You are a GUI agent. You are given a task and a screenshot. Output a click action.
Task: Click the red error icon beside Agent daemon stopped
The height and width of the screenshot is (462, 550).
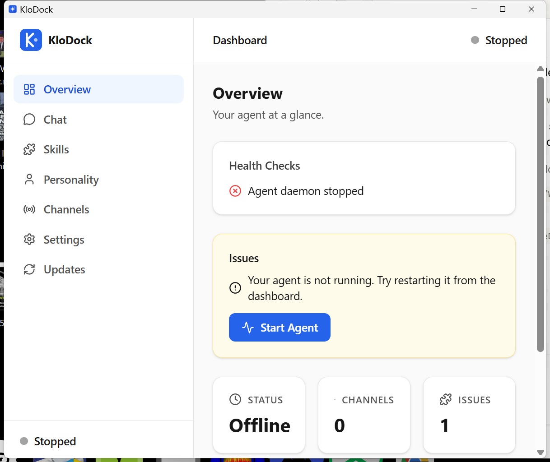click(235, 191)
